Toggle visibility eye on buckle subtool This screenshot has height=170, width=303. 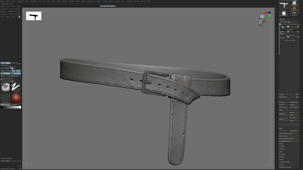[298, 32]
